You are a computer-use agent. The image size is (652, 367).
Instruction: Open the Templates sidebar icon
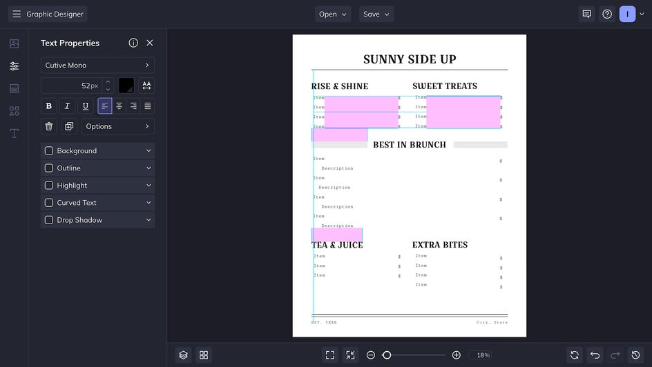(14, 88)
